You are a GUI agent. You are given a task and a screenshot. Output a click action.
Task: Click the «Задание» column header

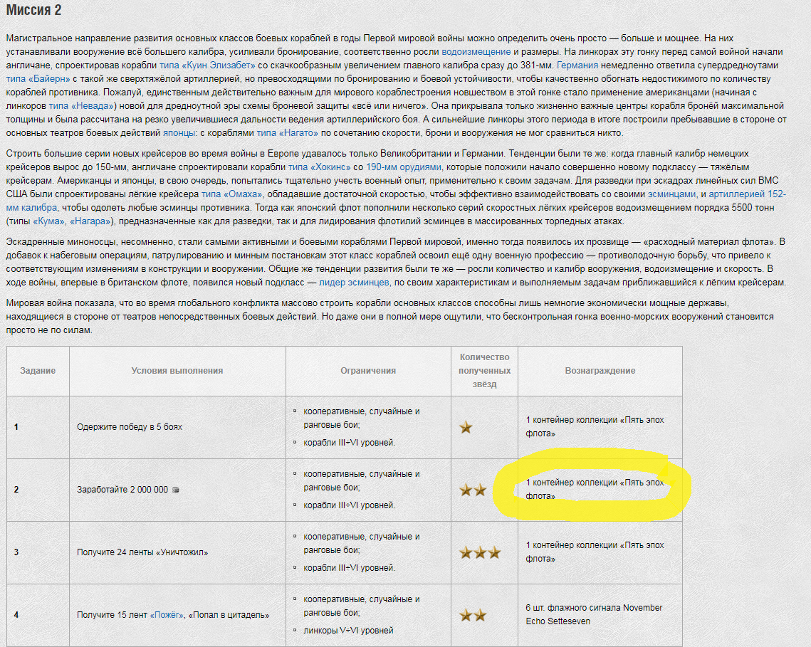pos(38,371)
